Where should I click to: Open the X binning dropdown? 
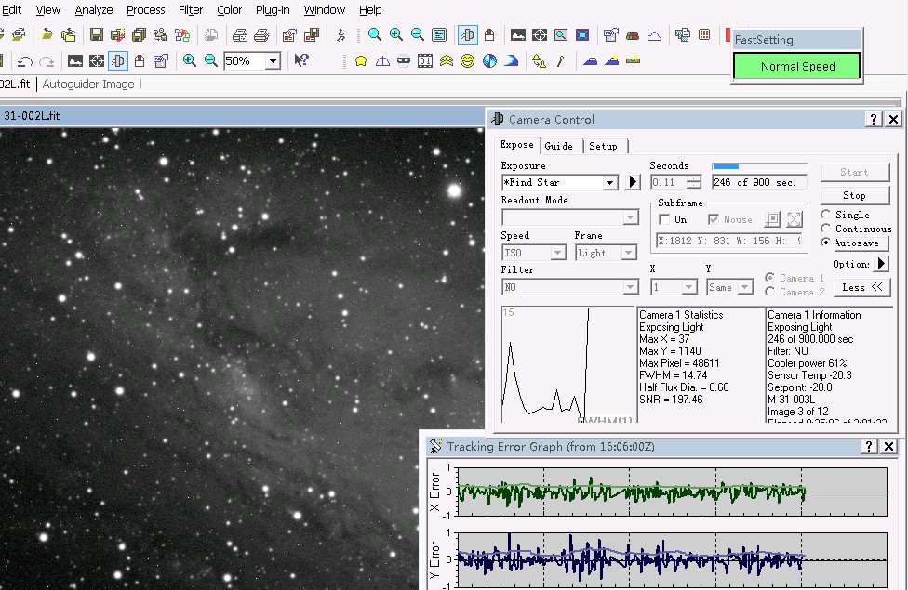tap(688, 287)
